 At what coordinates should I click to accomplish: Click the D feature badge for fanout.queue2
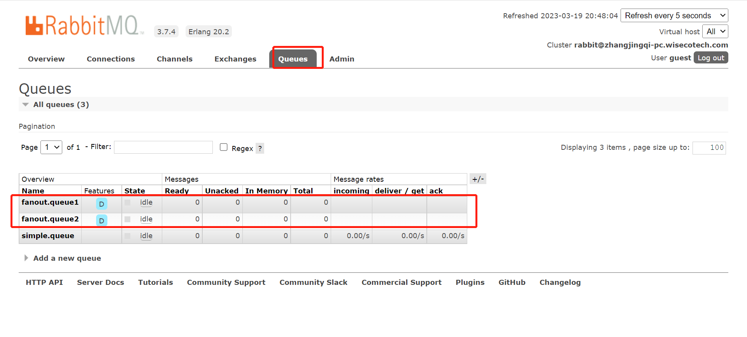click(102, 221)
